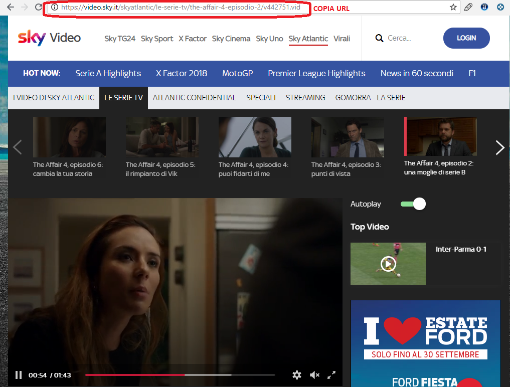The width and height of the screenshot is (510, 387).
Task: Select GOMORRA - LA SERIE tab
Action: click(370, 98)
